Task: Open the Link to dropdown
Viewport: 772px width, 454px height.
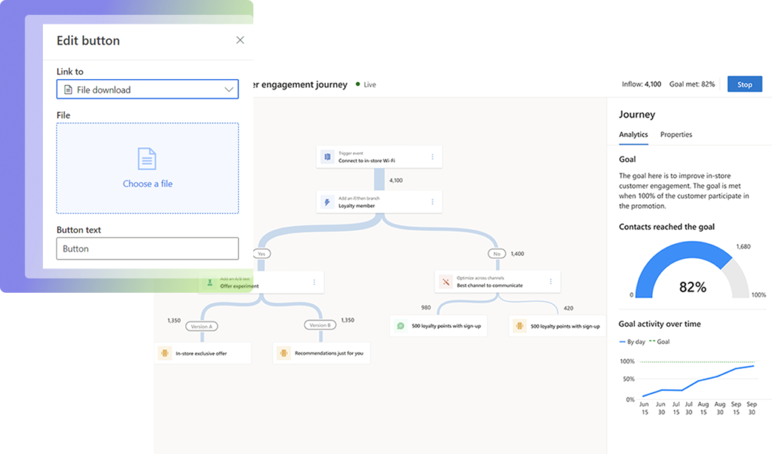Action: click(147, 90)
